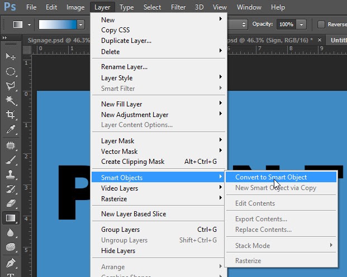
Task: Select the History Brush tool
Action: 11,189
